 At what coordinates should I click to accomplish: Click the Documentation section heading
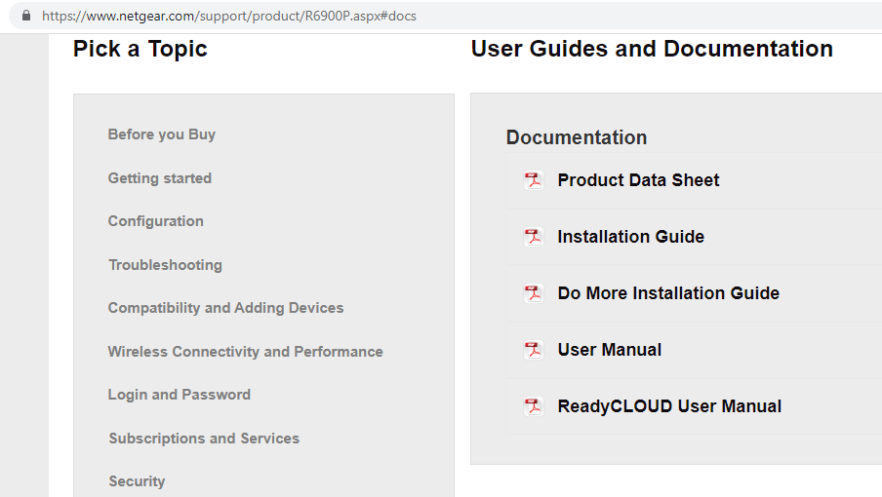pos(577,137)
